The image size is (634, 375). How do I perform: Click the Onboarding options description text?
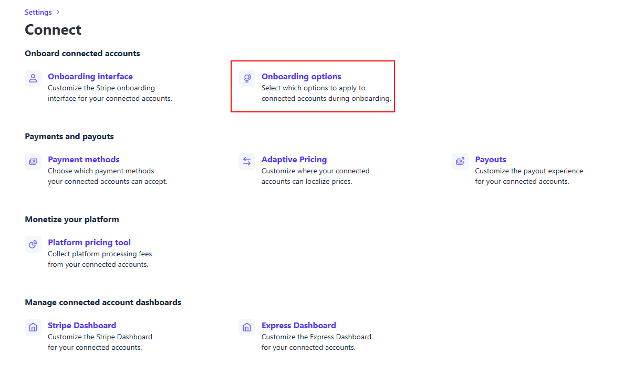[x=326, y=93]
